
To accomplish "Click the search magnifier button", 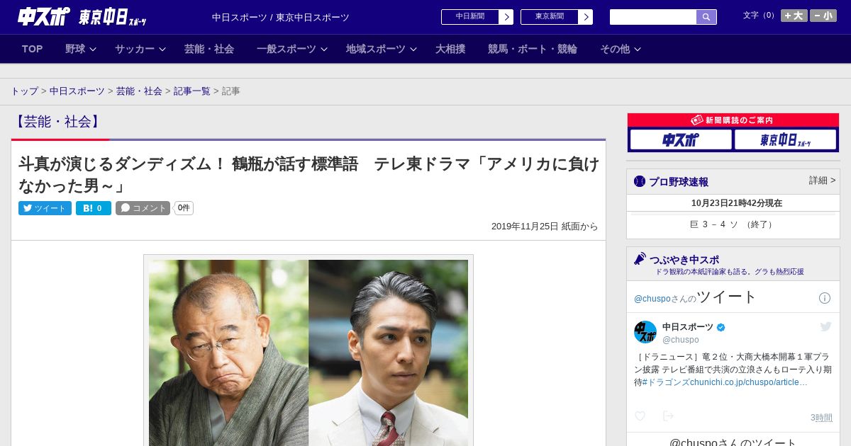I will coord(706,17).
